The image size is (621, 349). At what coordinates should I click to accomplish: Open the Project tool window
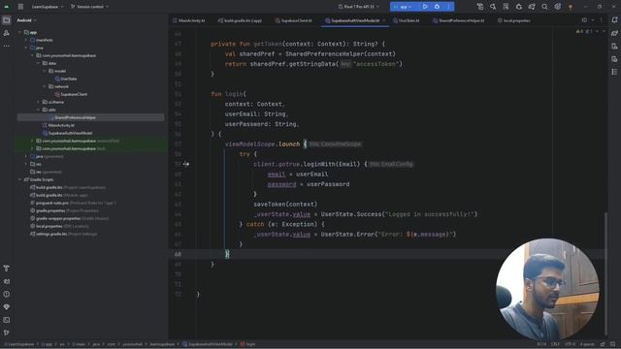click(7, 20)
